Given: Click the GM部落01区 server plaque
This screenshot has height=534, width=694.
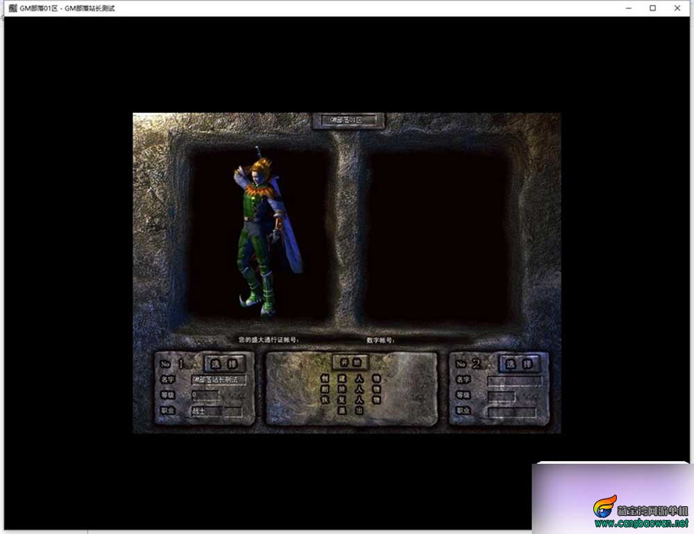Looking at the screenshot, I should (x=348, y=121).
